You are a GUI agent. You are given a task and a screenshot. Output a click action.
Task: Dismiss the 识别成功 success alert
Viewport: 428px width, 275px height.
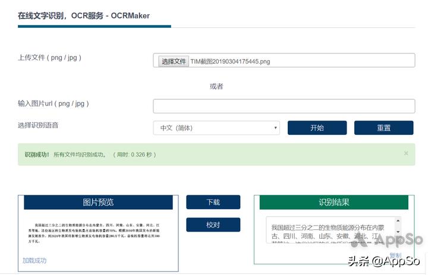(406, 153)
